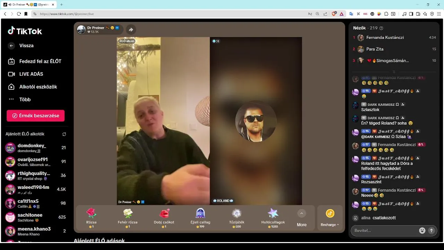This screenshot has width=444, height=250.
Task: Click the Nézők info help icon
Action: pyautogui.click(x=381, y=28)
